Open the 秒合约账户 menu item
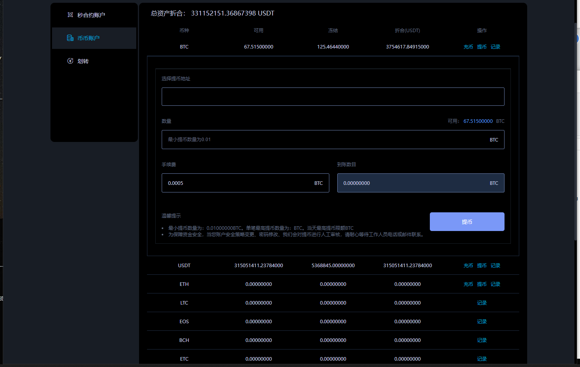Image resolution: width=580 pixels, height=367 pixels. [91, 15]
